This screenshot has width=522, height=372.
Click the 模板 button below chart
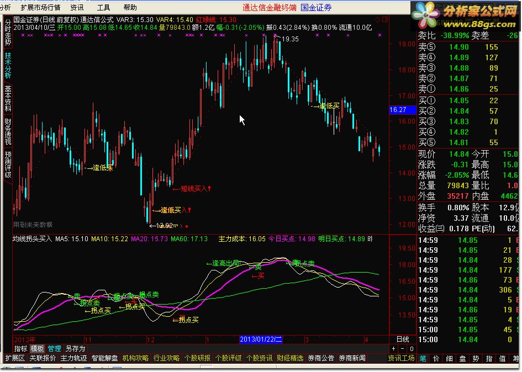[38, 349]
